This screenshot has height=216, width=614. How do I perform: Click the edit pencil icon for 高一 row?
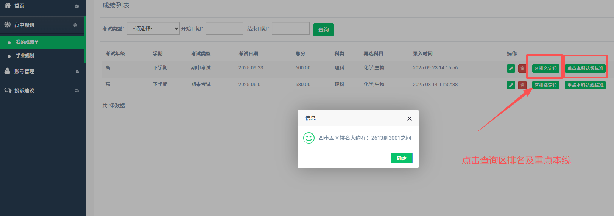coord(511,85)
